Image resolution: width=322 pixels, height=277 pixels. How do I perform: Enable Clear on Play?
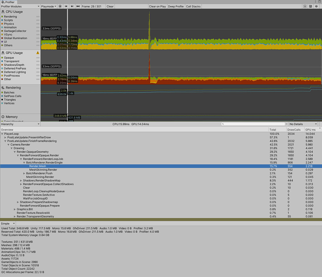tap(158, 6)
